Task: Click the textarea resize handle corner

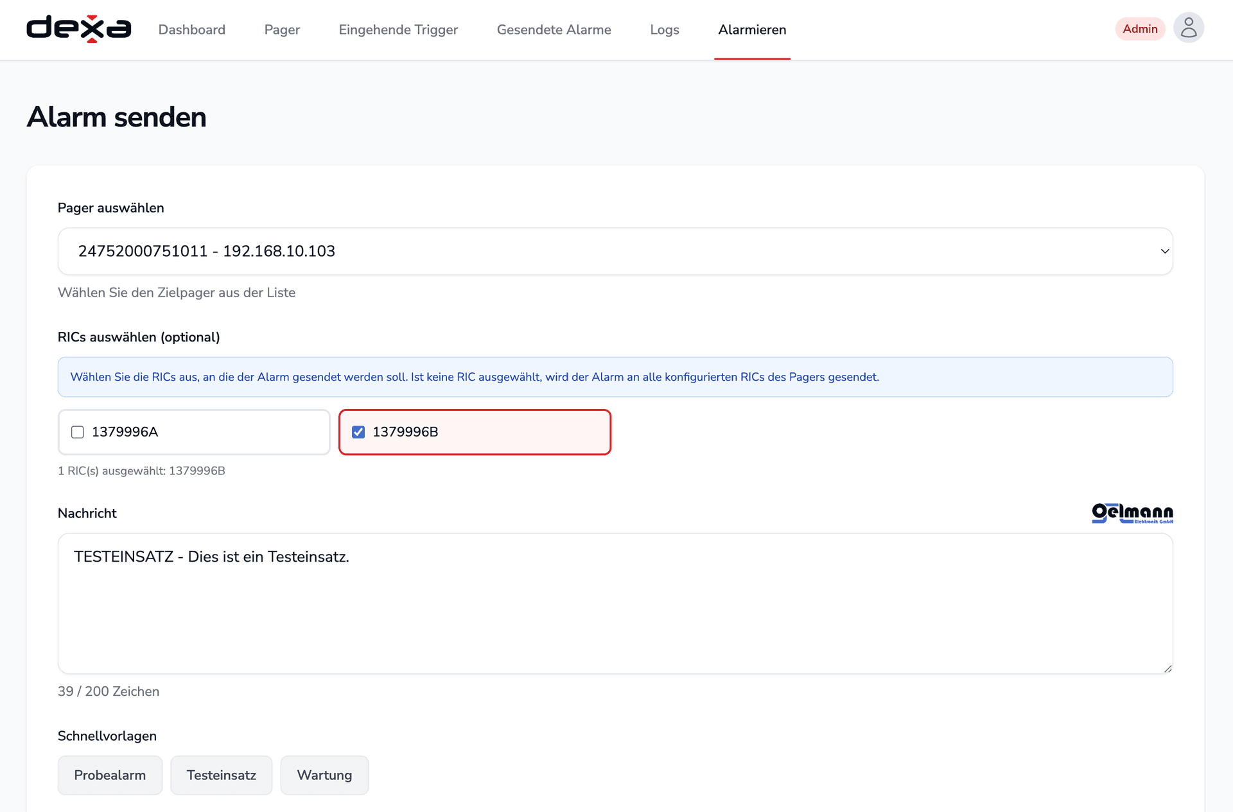Action: click(x=1167, y=668)
